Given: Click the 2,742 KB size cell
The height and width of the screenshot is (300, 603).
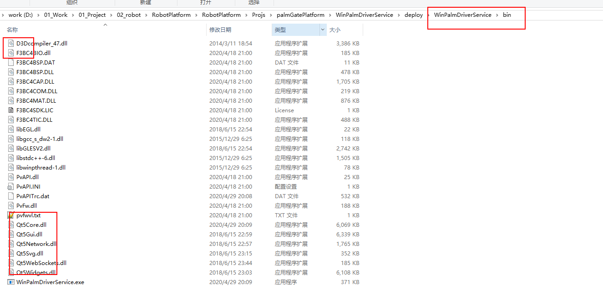Looking at the screenshot, I should (347, 148).
